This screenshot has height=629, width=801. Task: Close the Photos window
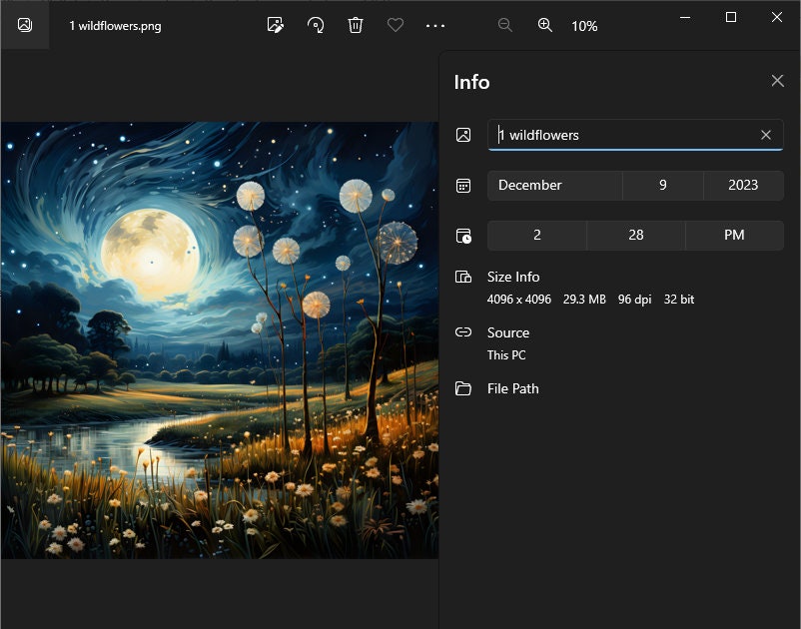coord(777,17)
